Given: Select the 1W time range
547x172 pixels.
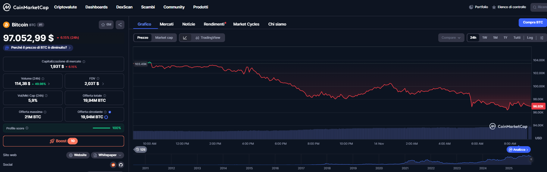Looking at the screenshot, I should (x=485, y=38).
